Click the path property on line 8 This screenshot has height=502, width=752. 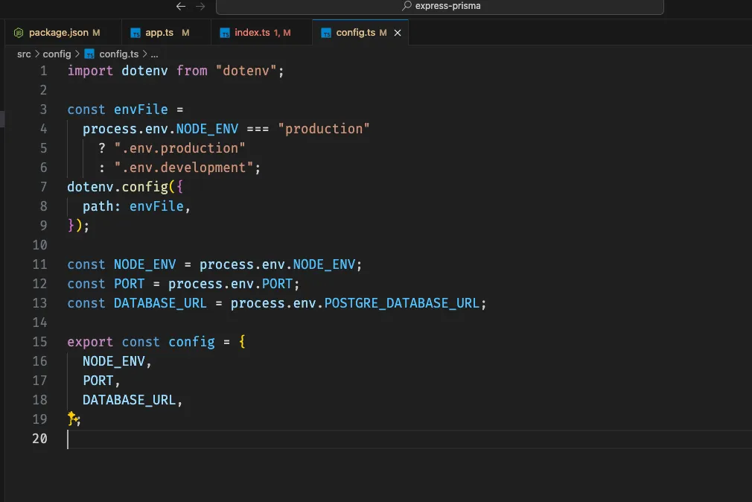click(x=98, y=206)
